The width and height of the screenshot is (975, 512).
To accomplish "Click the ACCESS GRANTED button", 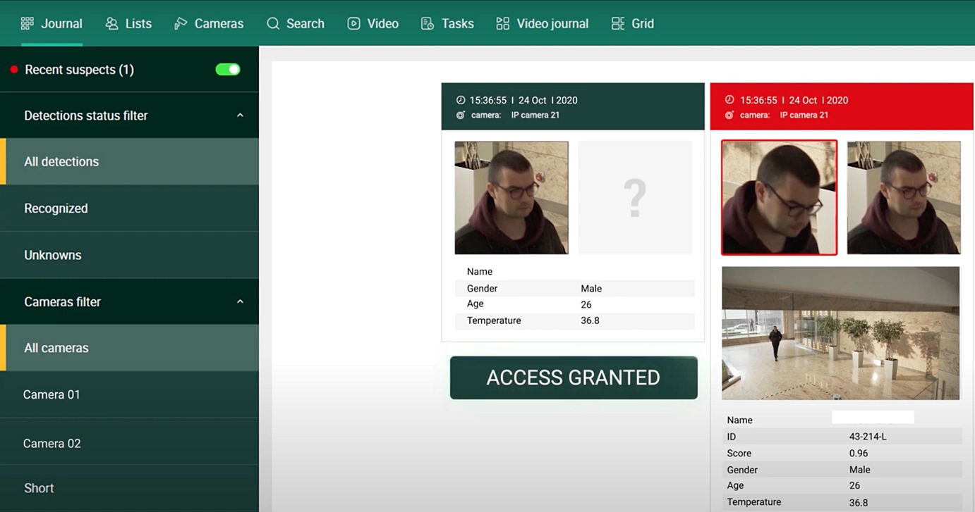I will click(574, 377).
